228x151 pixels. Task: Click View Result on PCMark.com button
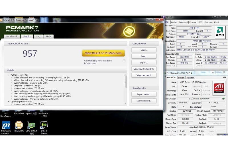coord(103,53)
